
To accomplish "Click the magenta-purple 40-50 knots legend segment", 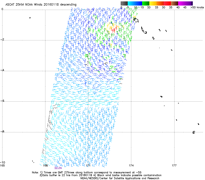I will [x=185, y=3].
